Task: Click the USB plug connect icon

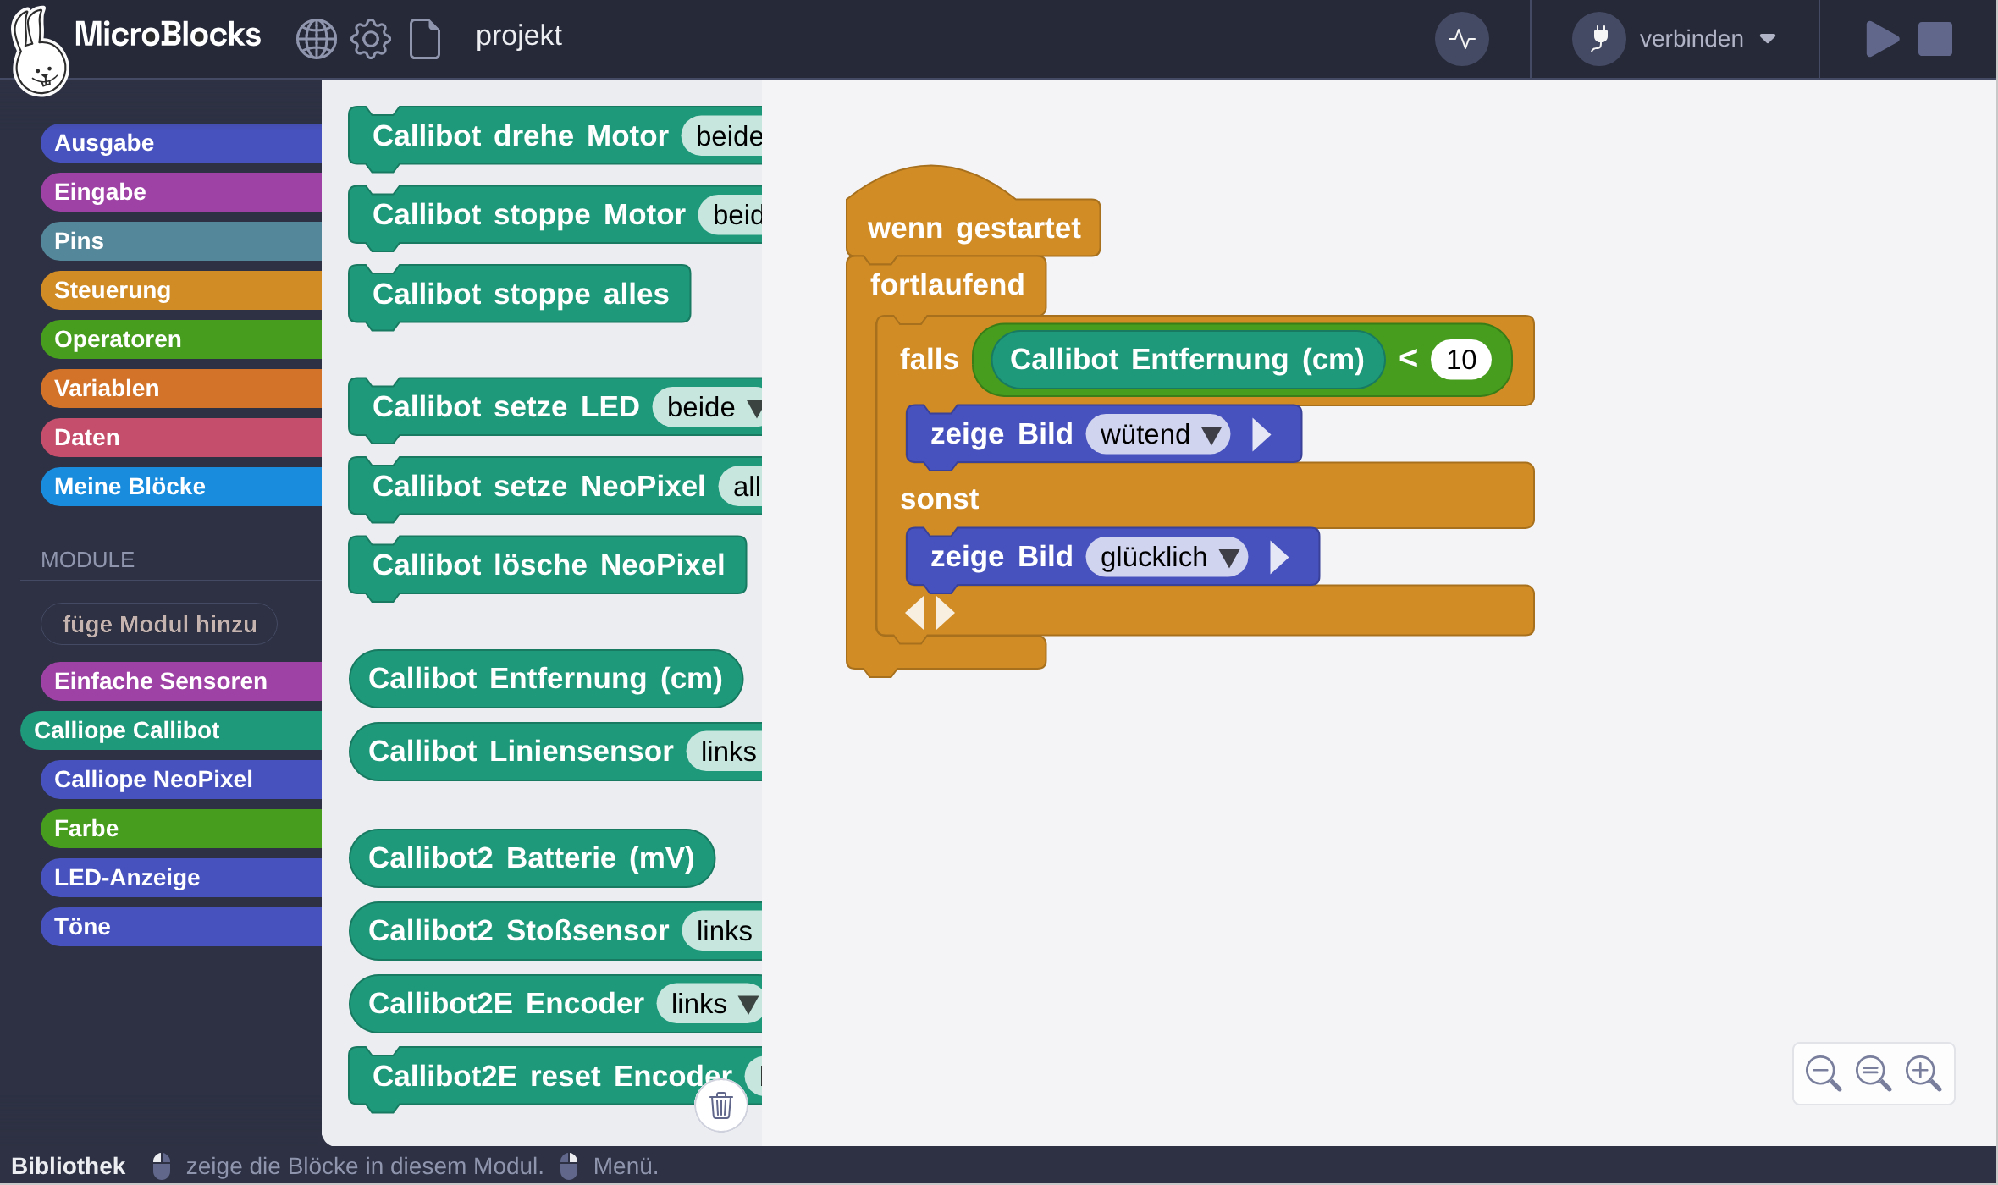Action: click(1599, 39)
